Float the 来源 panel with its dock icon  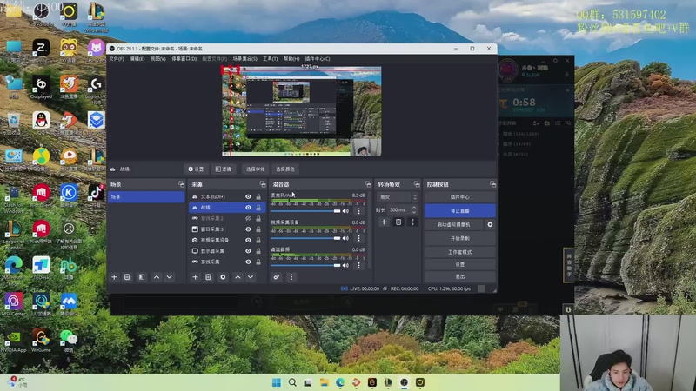tap(263, 184)
